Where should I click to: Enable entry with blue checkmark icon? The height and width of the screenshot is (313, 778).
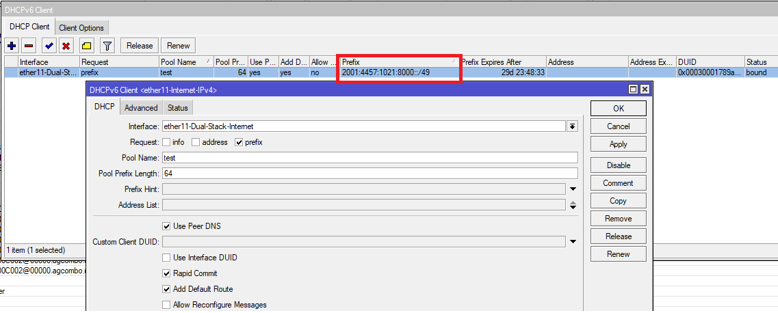click(x=49, y=46)
